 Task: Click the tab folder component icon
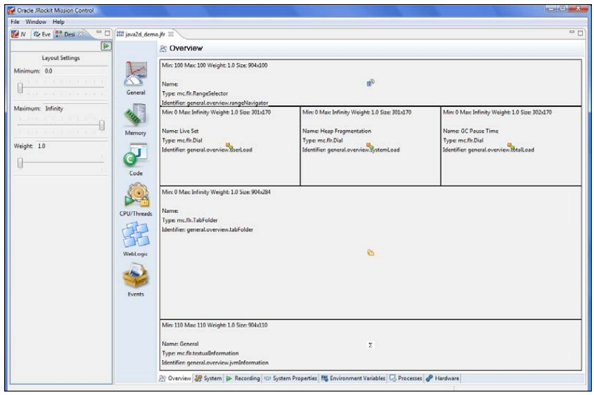coord(370,253)
